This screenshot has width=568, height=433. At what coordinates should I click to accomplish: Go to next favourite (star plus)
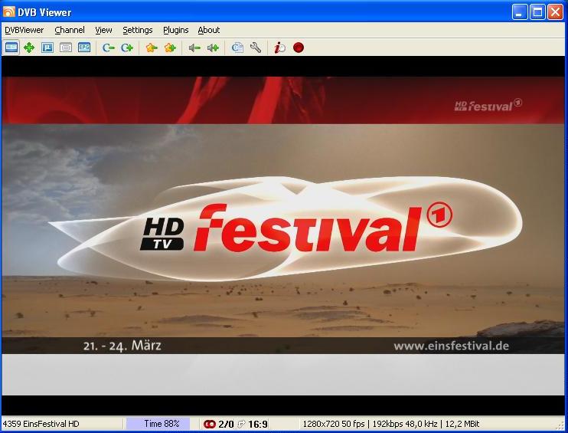(170, 48)
